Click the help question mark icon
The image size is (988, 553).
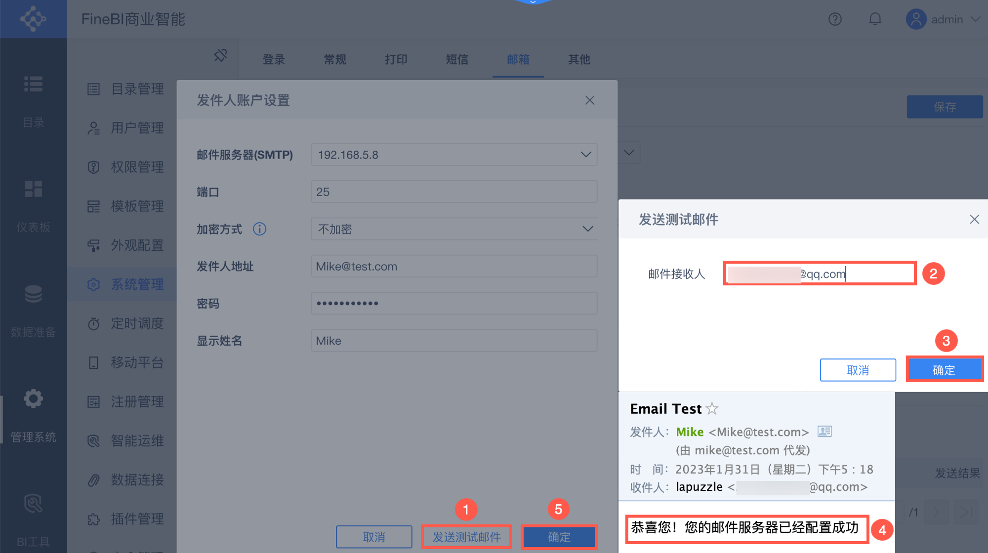[835, 19]
